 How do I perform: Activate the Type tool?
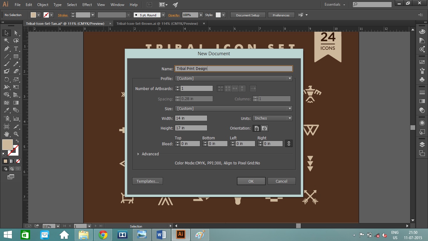click(x=16, y=49)
